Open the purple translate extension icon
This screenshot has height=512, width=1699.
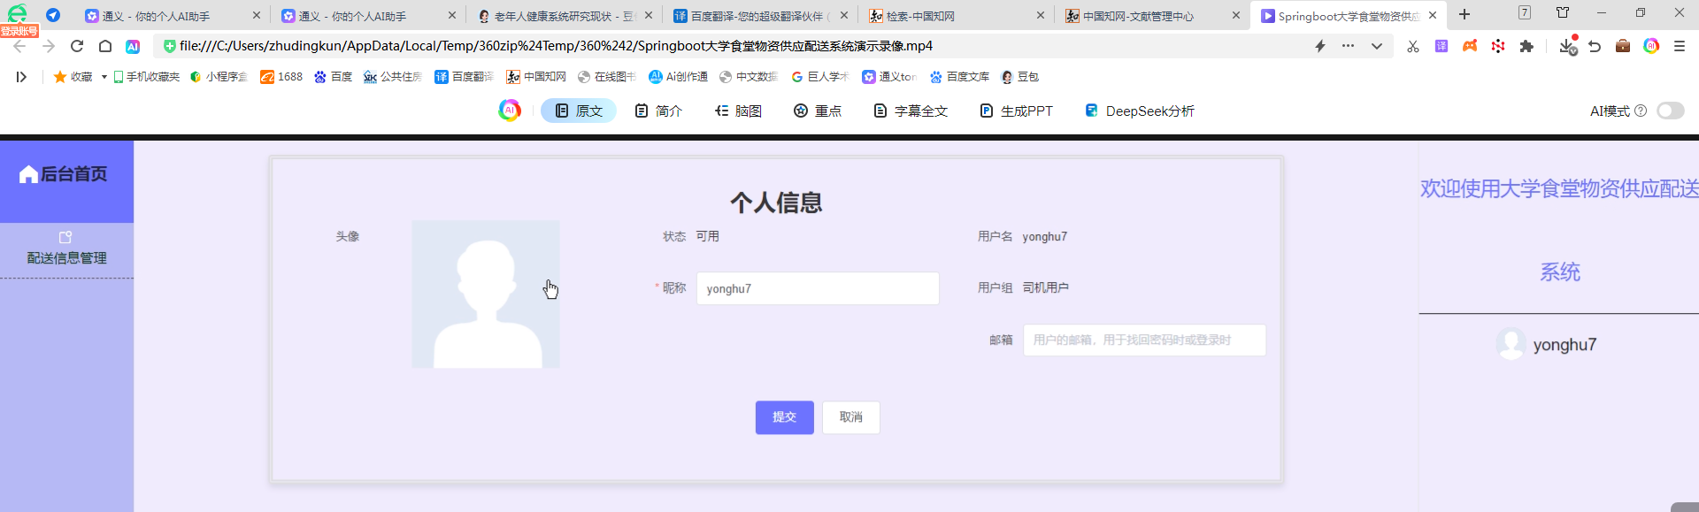1441,46
